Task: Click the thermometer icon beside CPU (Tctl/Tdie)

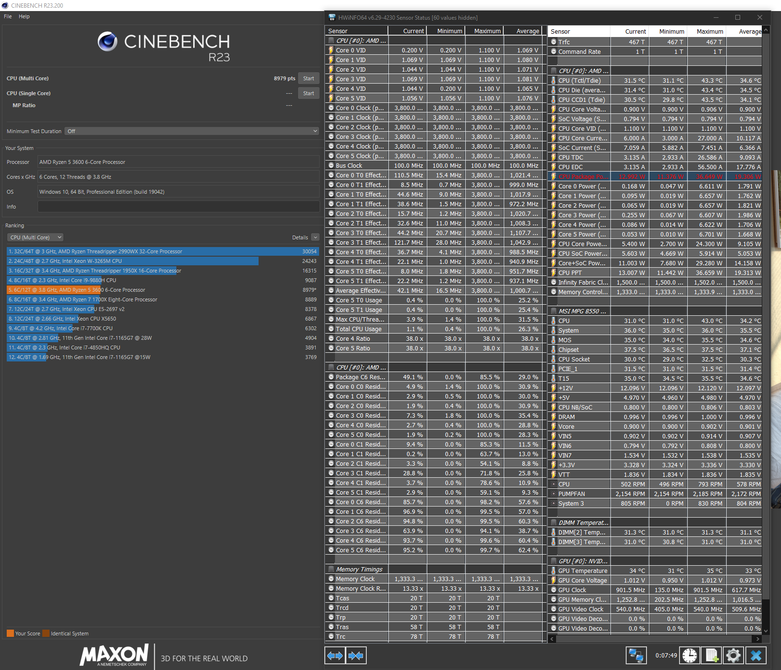Action: [553, 80]
